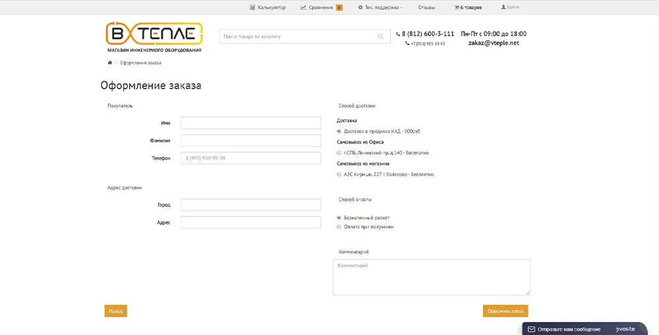Open the shopping cart with 6 товаров
This screenshot has height=335, width=659.
click(x=457, y=7)
